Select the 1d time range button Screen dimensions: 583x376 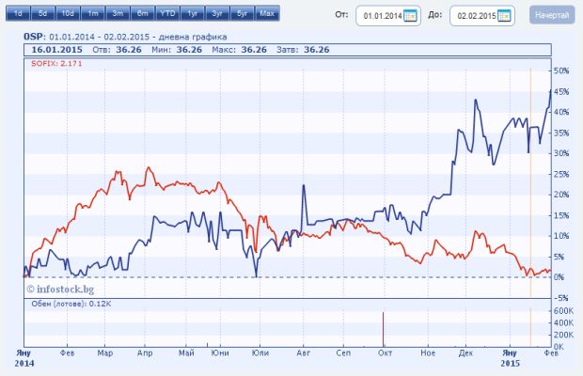click(x=18, y=14)
